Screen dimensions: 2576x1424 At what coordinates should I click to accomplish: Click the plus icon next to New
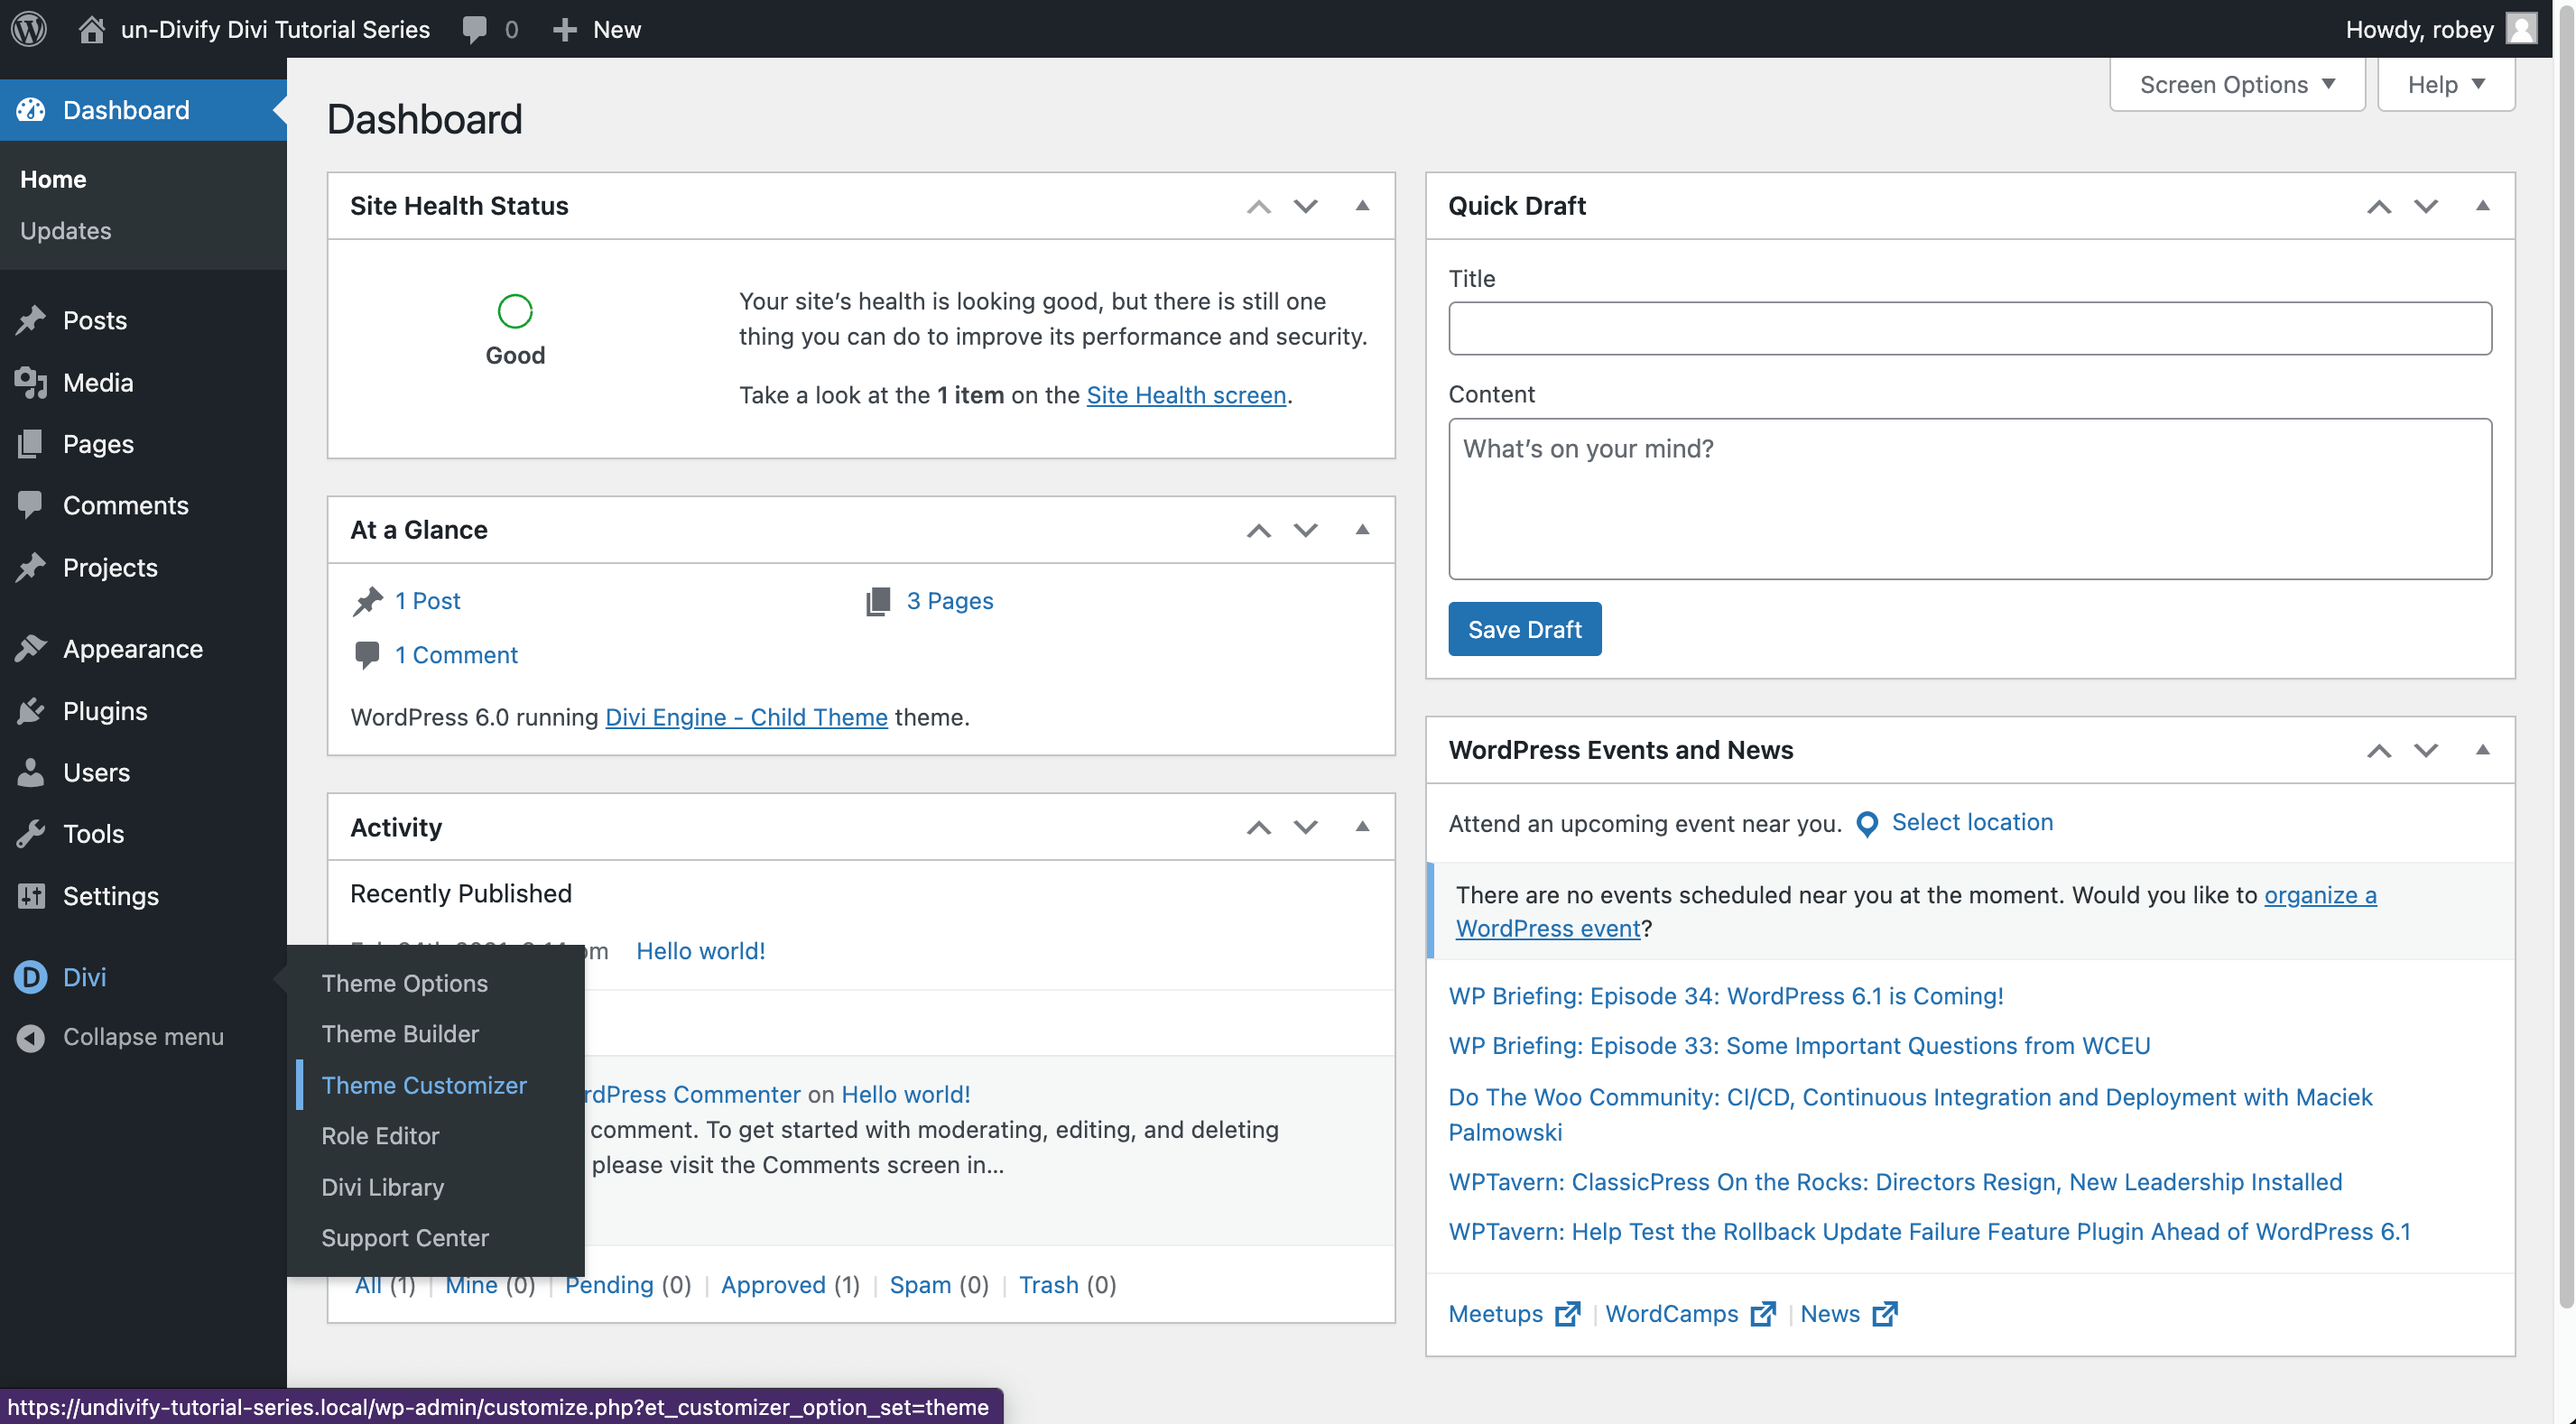pyautogui.click(x=565, y=30)
